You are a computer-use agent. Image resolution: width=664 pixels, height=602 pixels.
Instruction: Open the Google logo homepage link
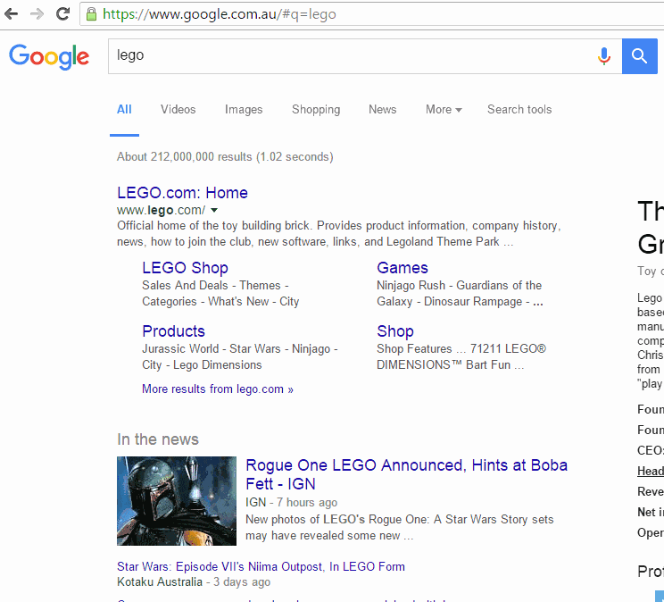[x=49, y=57]
